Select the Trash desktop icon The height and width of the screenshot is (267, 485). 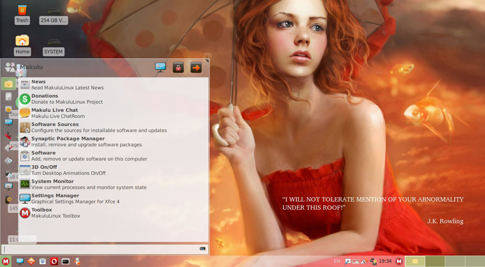22,15
